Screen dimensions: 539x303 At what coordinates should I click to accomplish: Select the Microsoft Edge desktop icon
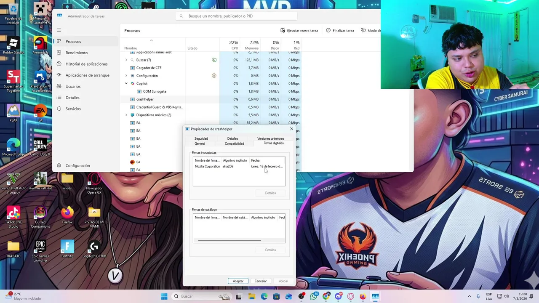(x=13, y=147)
